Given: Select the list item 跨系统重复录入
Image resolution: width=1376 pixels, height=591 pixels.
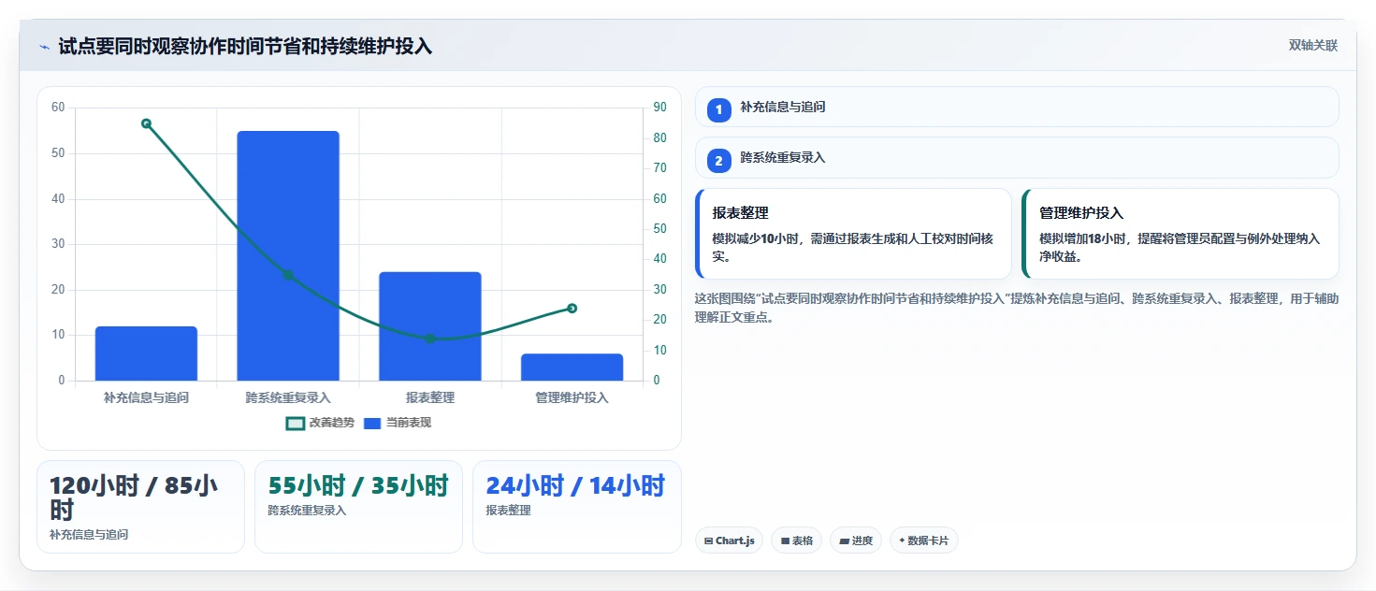Looking at the screenshot, I should coord(1017,157).
